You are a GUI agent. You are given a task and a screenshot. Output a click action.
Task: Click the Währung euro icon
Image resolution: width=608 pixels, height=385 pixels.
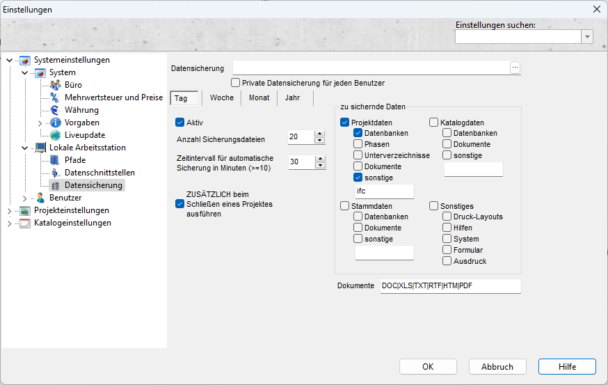[56, 110]
